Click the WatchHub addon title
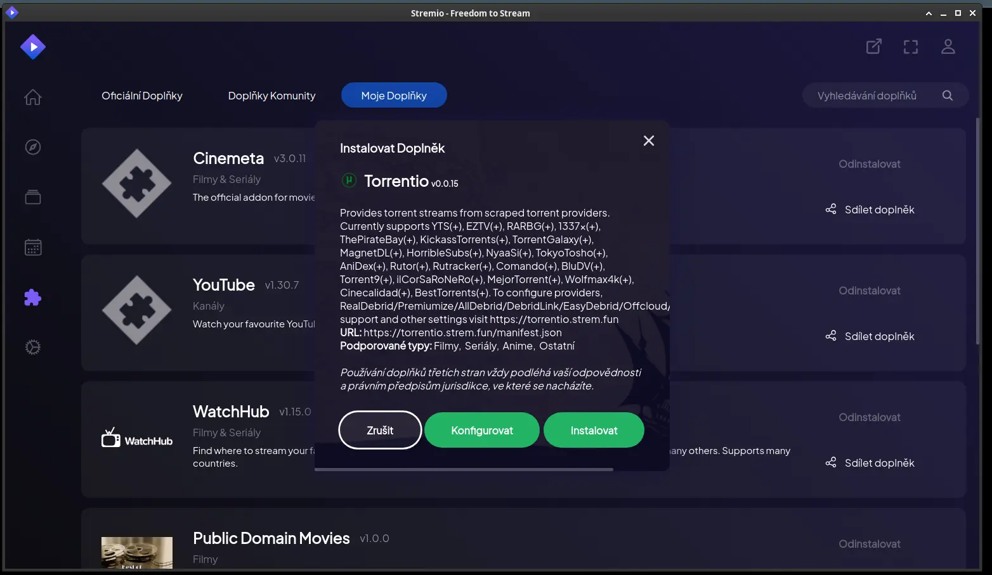Image resolution: width=992 pixels, height=575 pixels. click(x=231, y=412)
